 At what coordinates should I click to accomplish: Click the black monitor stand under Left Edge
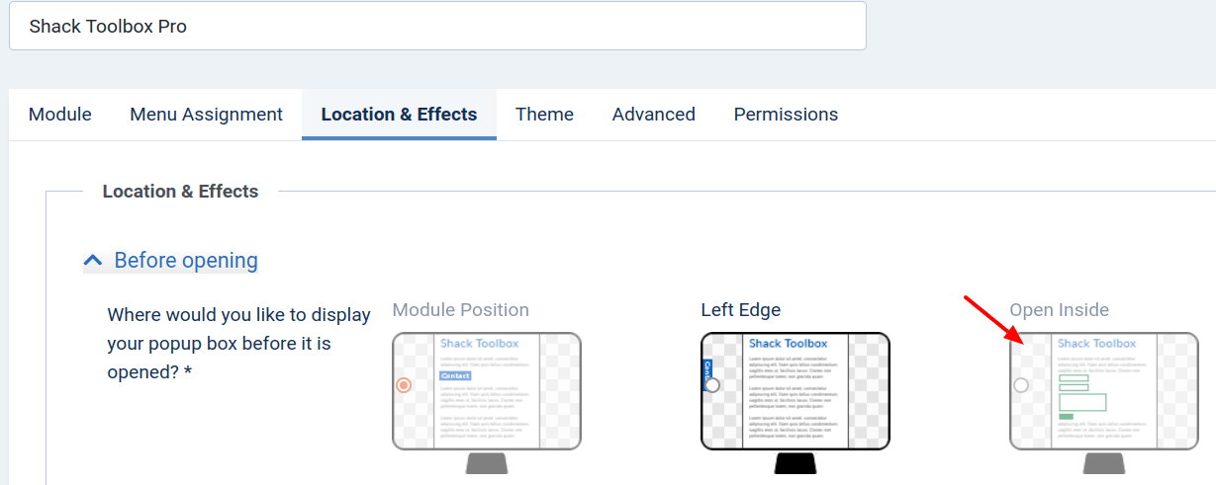pos(795,463)
